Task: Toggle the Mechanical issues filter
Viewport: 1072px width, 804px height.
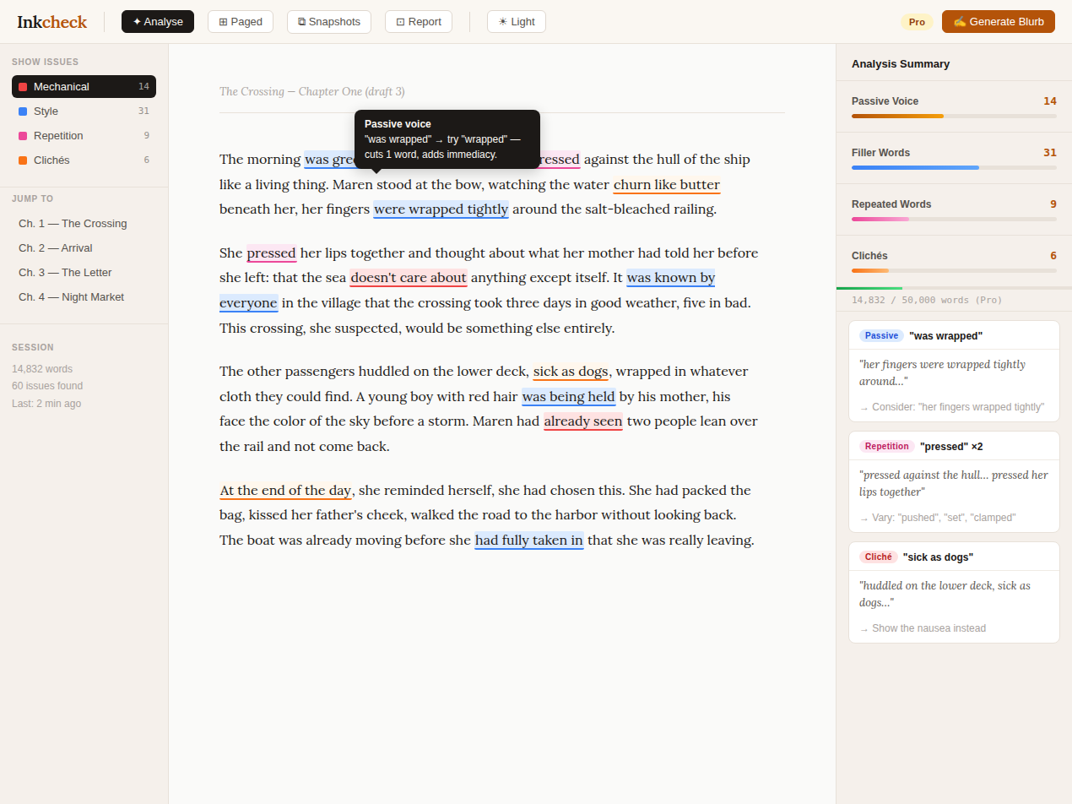Action: [83, 86]
